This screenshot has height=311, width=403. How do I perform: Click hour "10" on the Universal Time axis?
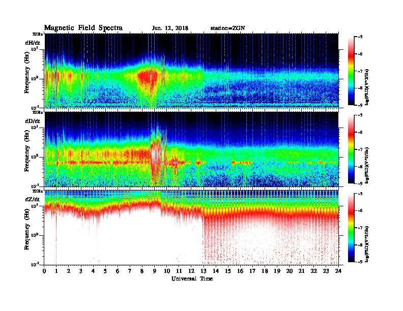167,271
